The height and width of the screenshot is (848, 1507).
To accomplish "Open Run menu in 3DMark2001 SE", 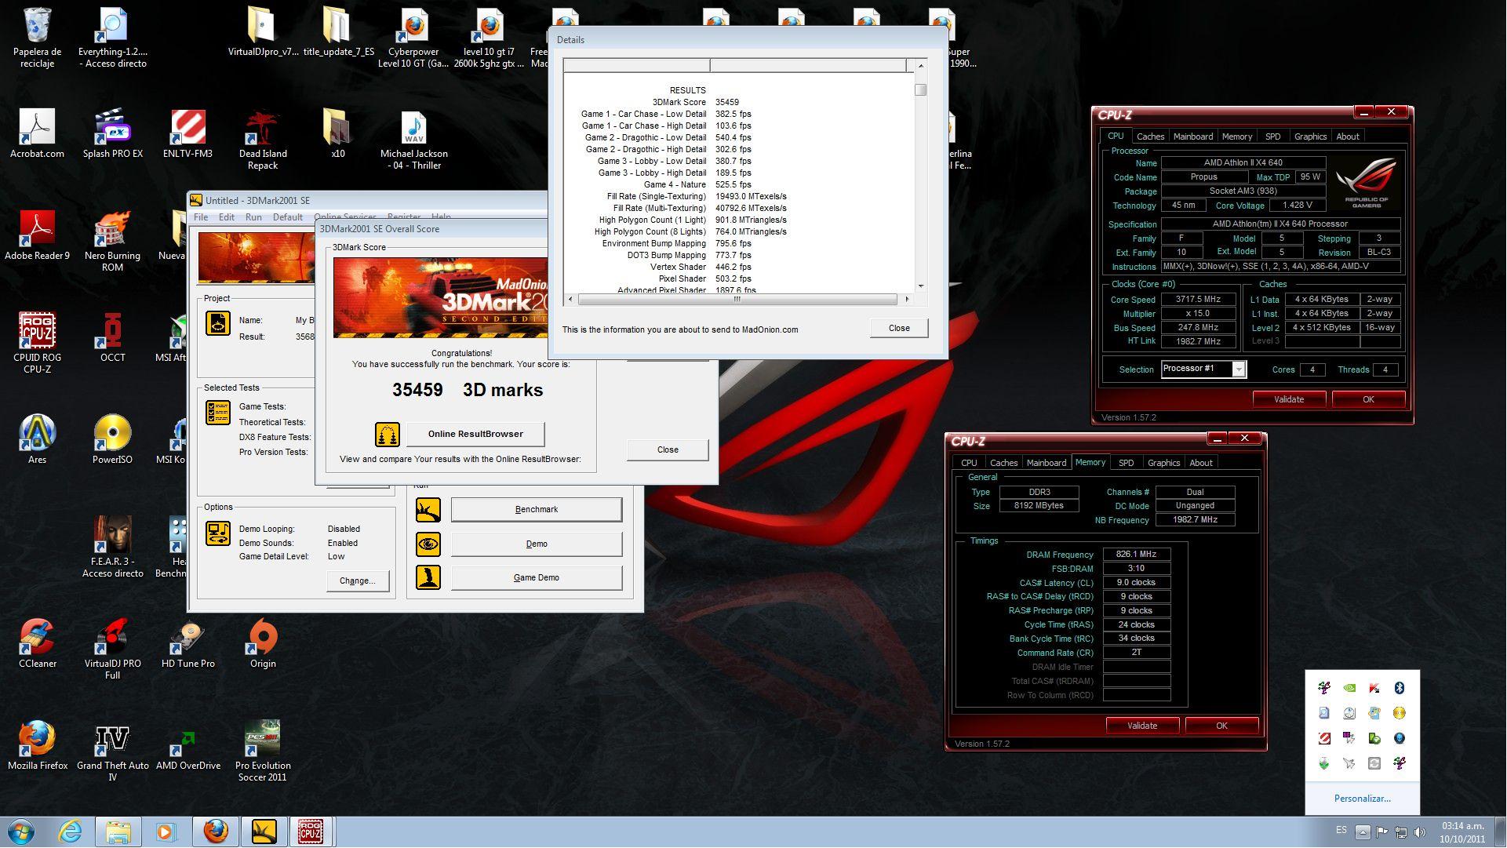I will (253, 217).
